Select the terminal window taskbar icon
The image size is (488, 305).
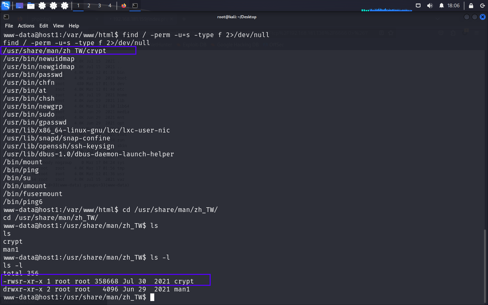(135, 6)
